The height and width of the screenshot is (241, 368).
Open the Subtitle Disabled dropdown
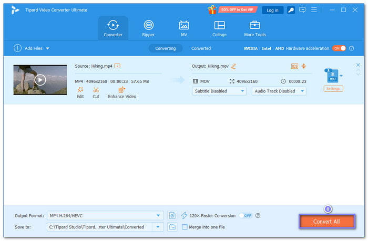point(219,91)
